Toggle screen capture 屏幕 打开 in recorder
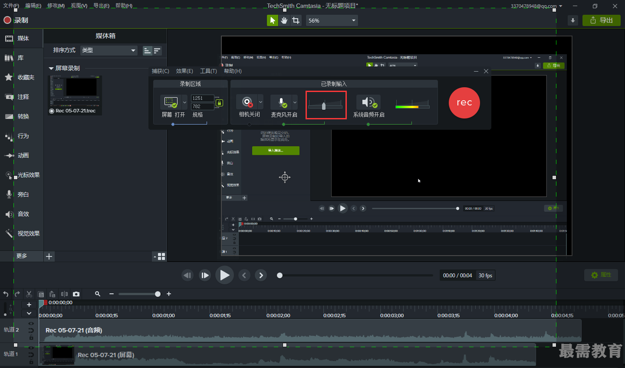625x368 pixels. [x=171, y=102]
